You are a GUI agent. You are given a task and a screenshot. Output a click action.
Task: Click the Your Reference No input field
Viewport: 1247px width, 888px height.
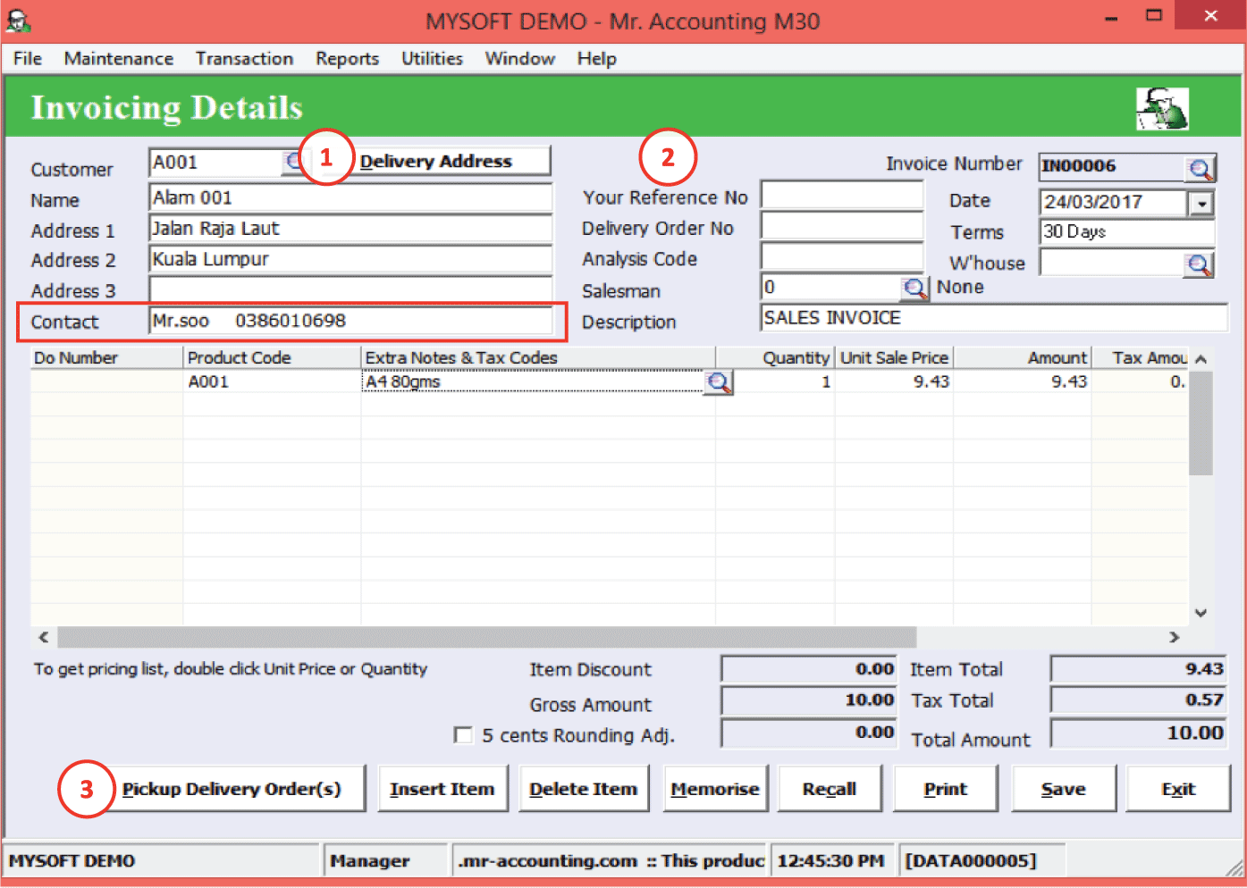point(841,197)
